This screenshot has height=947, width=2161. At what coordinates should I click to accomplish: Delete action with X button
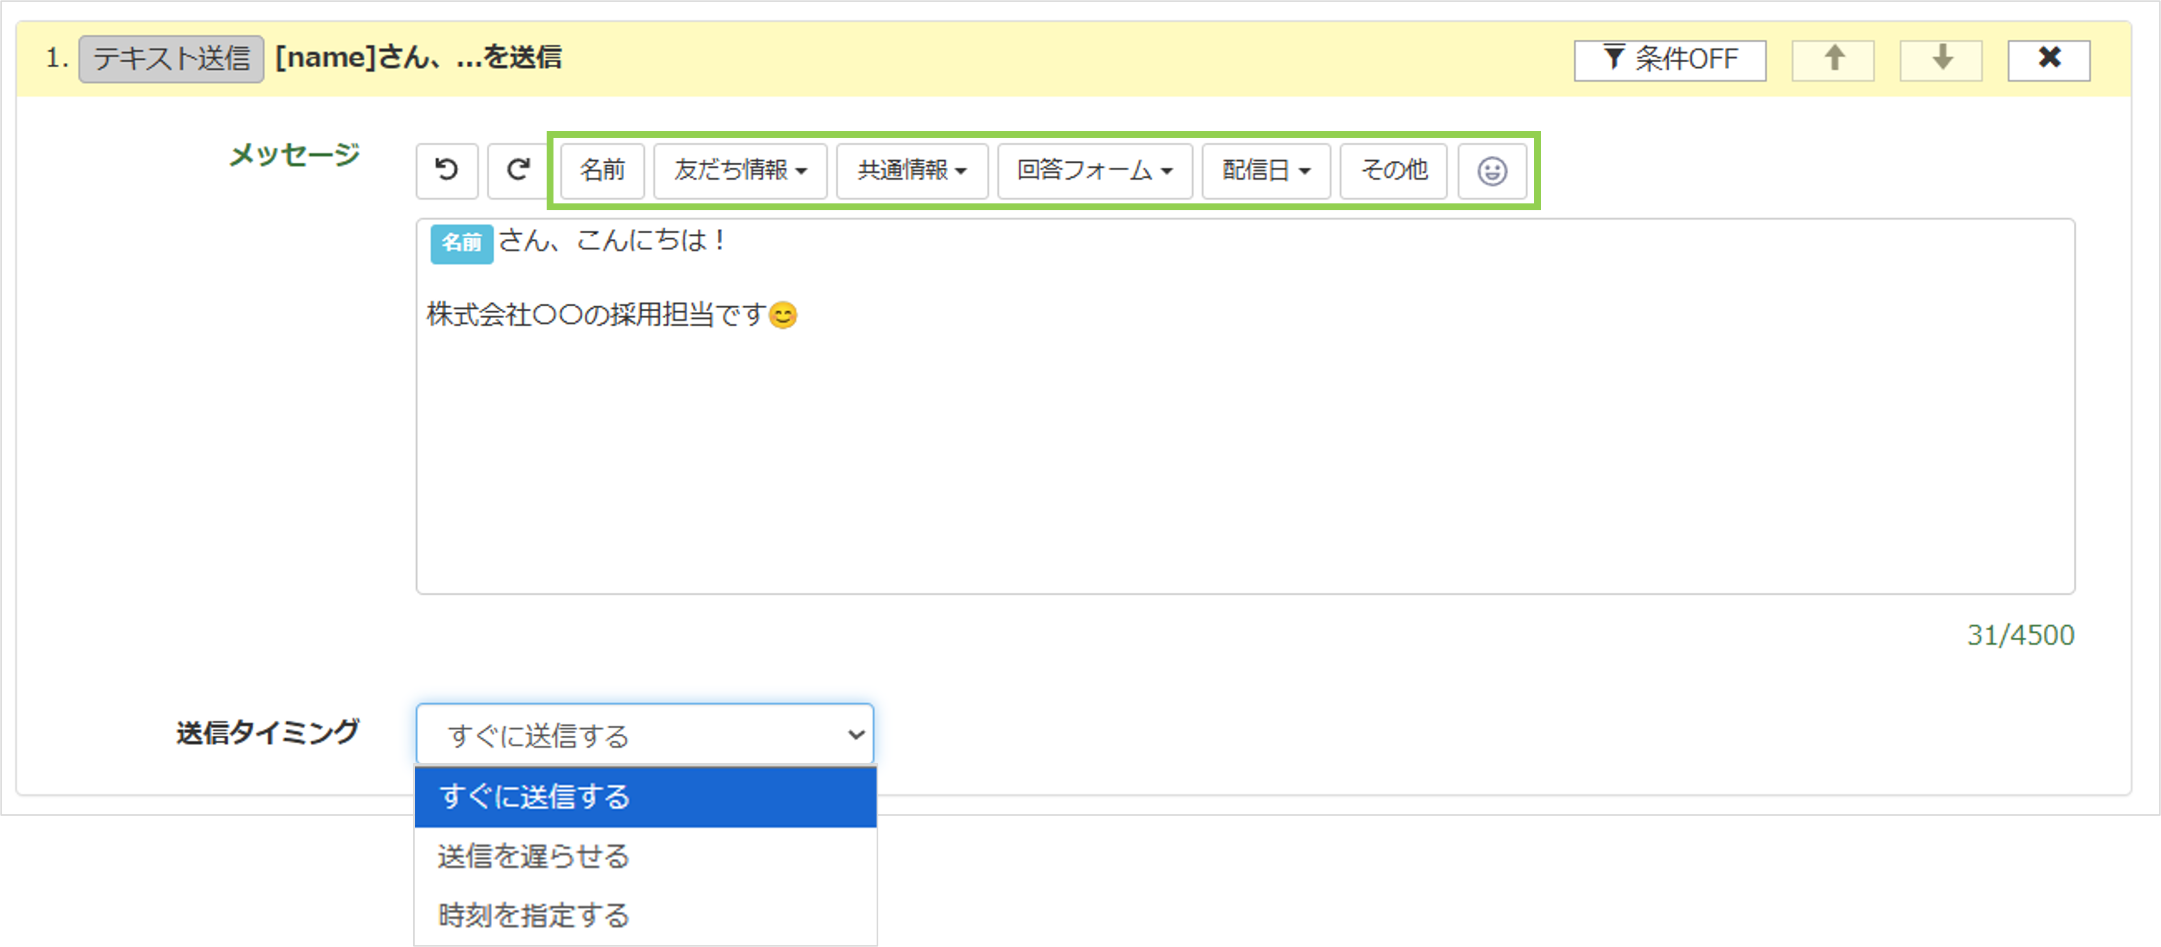click(2049, 59)
